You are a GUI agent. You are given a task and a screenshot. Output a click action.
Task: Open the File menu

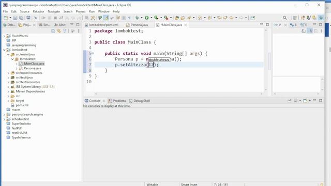click(5, 11)
